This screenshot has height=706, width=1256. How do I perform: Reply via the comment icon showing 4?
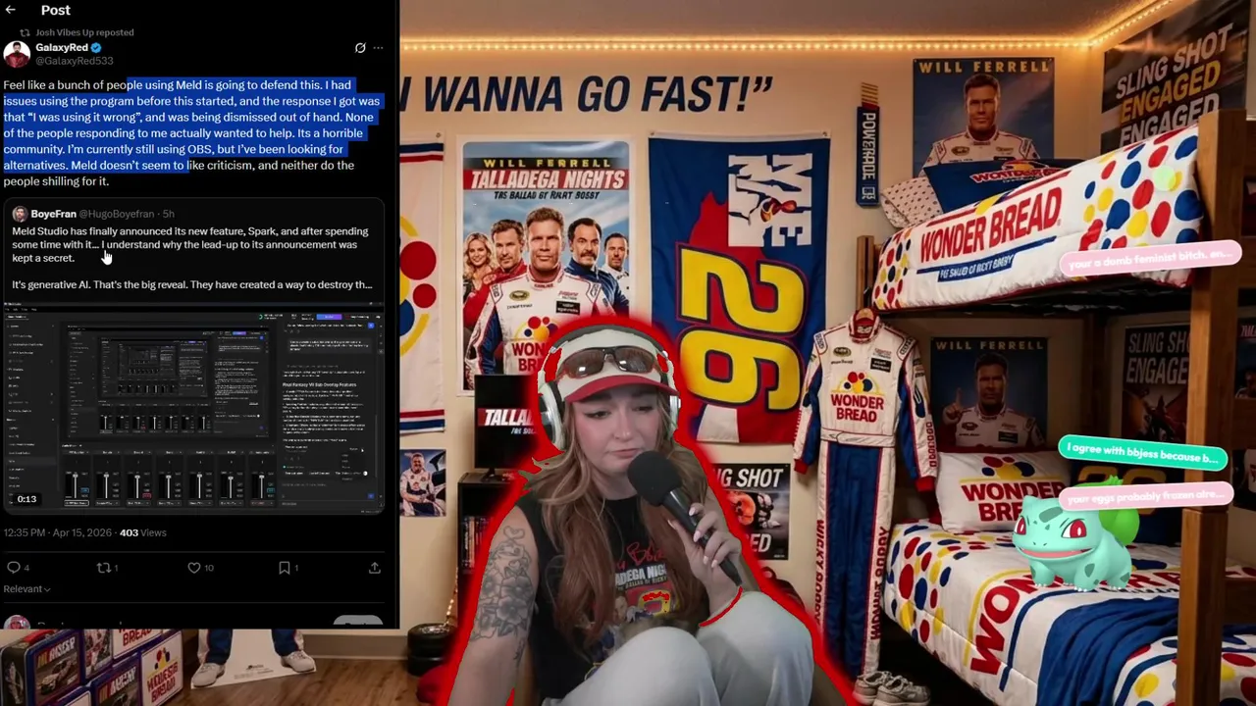pyautogui.click(x=14, y=568)
